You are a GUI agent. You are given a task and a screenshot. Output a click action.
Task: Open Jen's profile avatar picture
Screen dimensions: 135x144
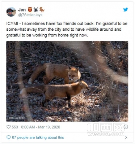(x=11, y=12)
